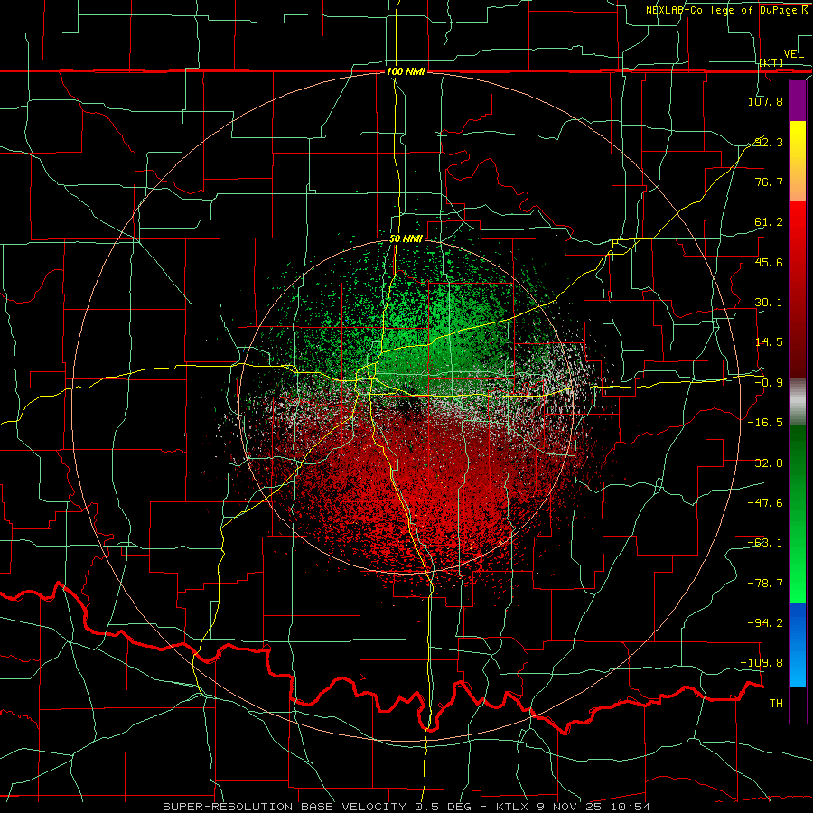Click the [KT] units label
This screenshot has width=813, height=813.
coord(771,62)
